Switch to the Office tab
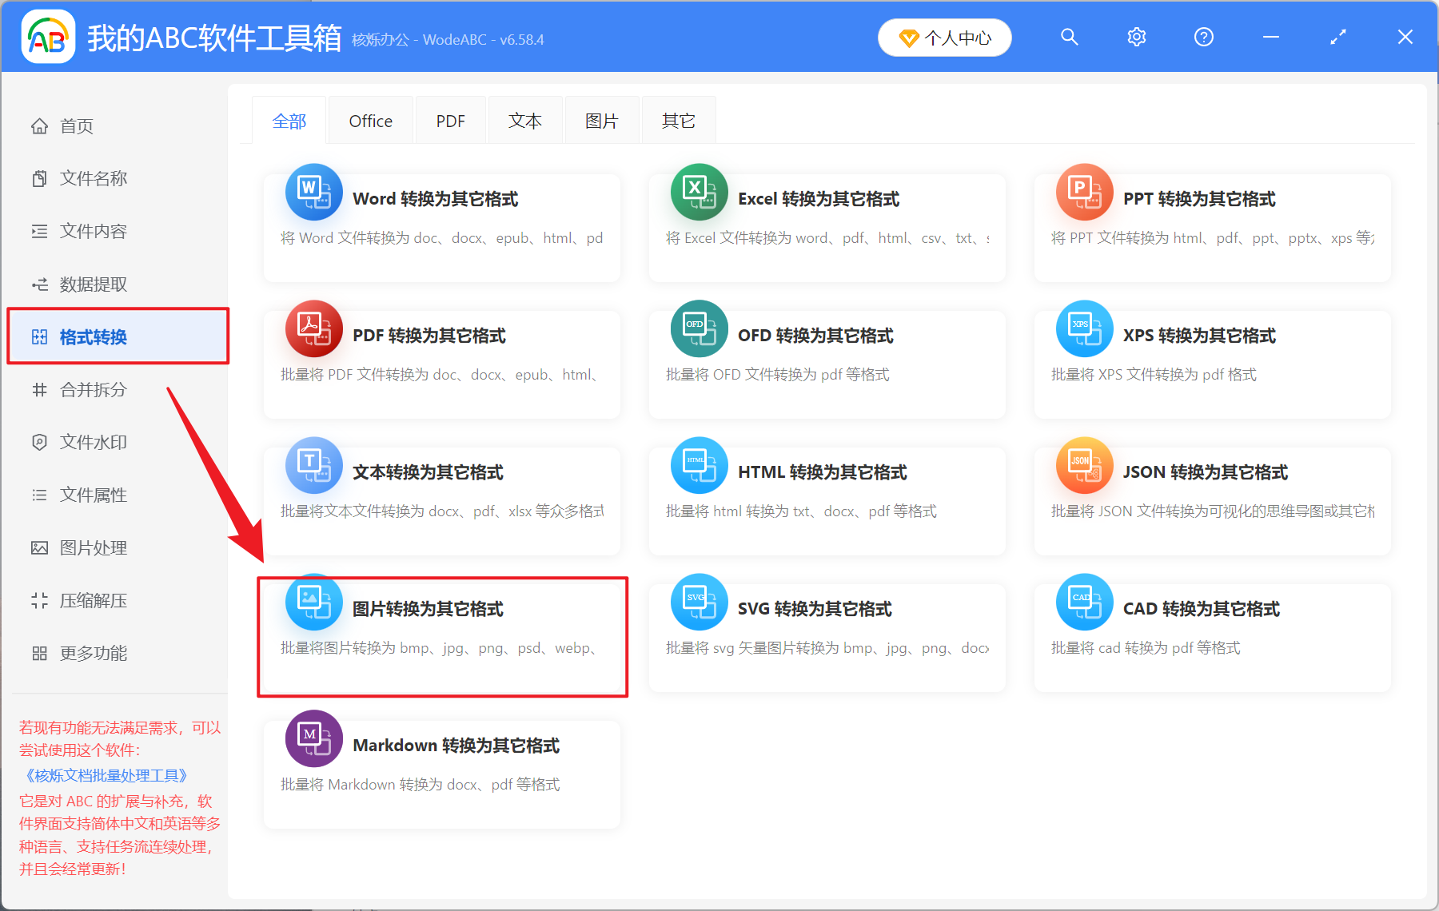The height and width of the screenshot is (911, 1439). click(370, 120)
